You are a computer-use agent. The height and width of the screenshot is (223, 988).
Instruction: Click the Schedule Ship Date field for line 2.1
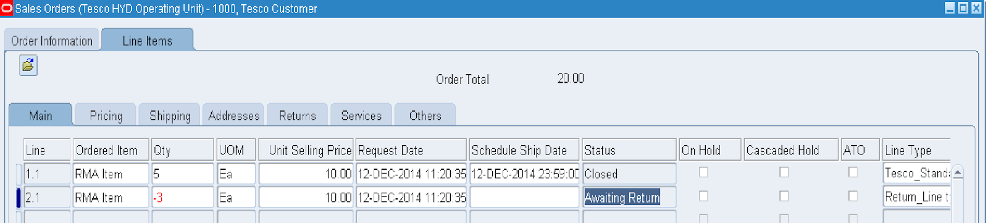pyautogui.click(x=524, y=198)
